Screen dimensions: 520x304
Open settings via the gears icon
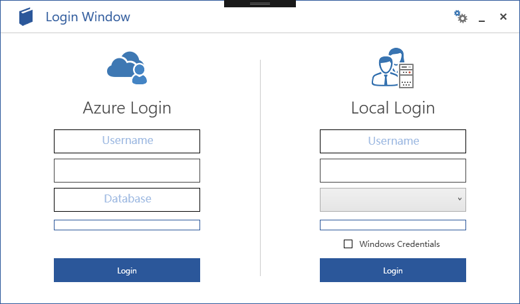[461, 17]
